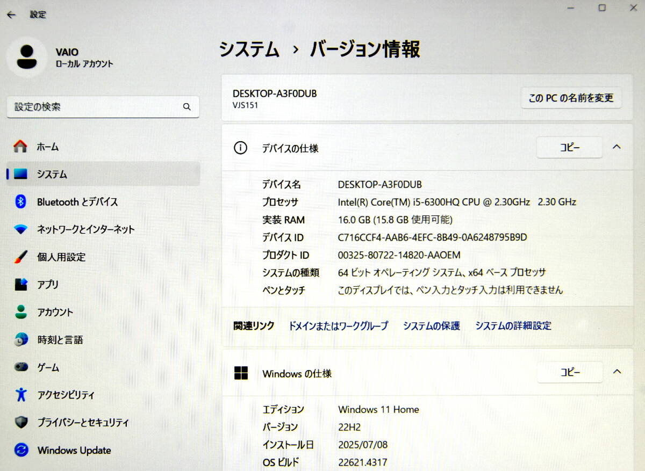The width and height of the screenshot is (645, 471).
Task: Maximize the Settings window
Action: pyautogui.click(x=602, y=8)
